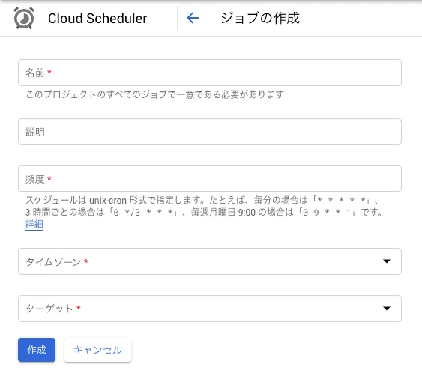
Task: Click the name uniqueness hint text
Action: [x=154, y=94]
